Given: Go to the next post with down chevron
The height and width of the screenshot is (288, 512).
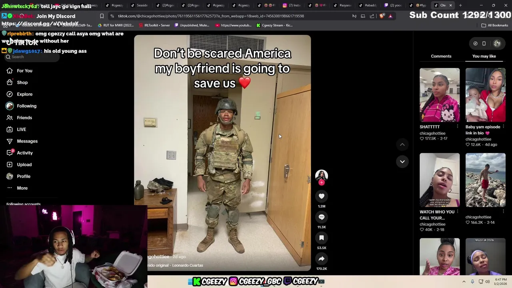Looking at the screenshot, I should [402, 162].
